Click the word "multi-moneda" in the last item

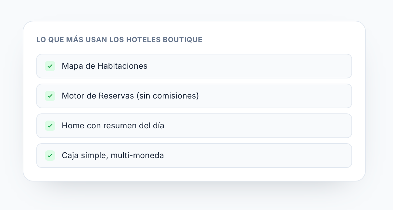click(137, 156)
